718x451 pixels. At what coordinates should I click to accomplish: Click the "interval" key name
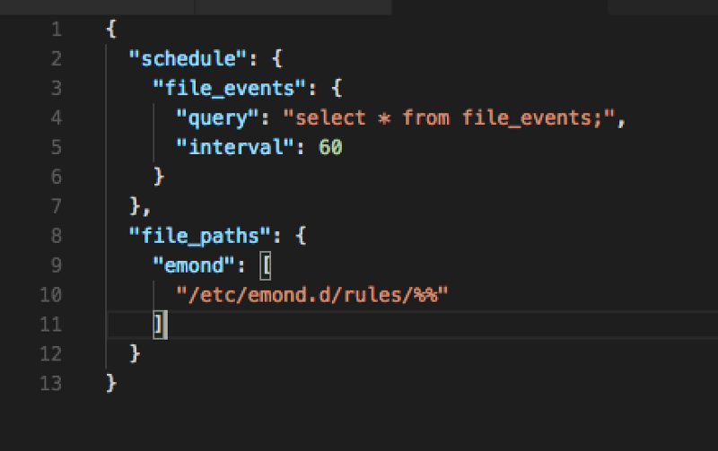(235, 147)
